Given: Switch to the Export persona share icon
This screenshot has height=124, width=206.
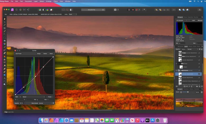Looking at the screenshot, I should click(28, 10).
